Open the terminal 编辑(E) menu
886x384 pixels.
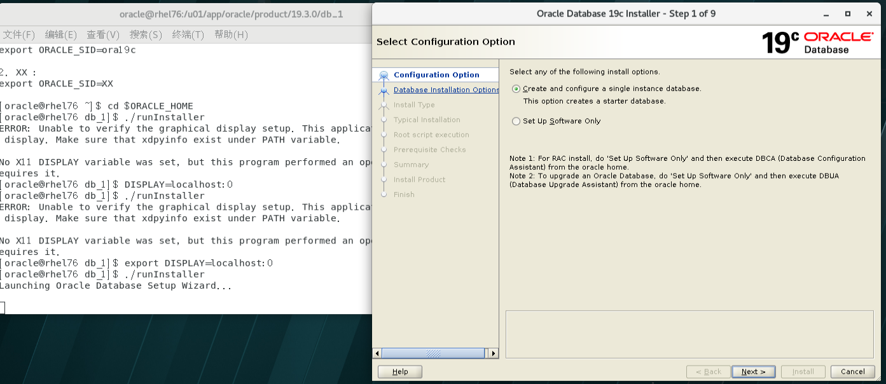(x=60, y=34)
